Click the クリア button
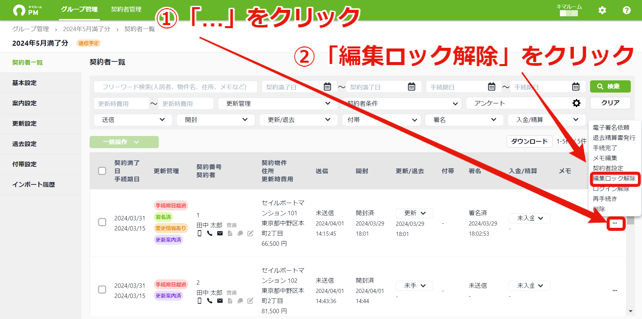642x319 pixels. point(610,103)
